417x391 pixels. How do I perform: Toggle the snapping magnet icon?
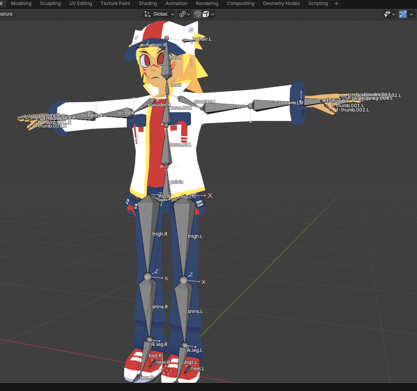(197, 14)
